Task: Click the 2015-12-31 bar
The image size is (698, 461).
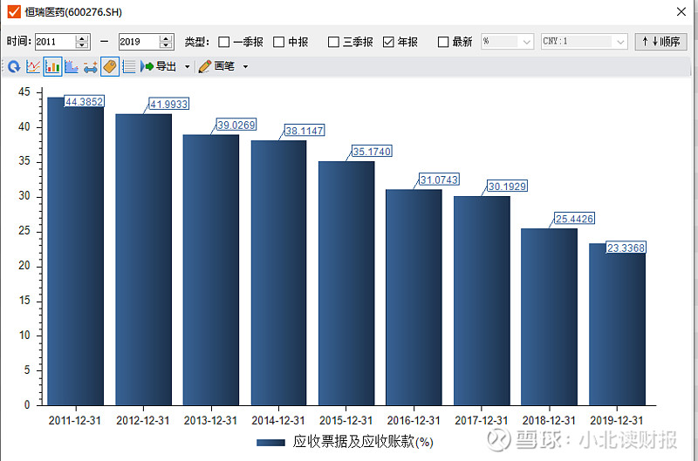Action: [346, 283]
